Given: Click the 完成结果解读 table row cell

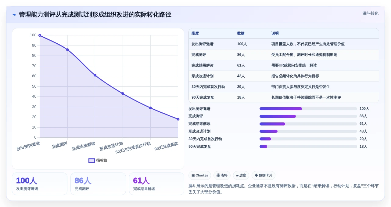Looking at the screenshot, I should (x=203, y=65).
